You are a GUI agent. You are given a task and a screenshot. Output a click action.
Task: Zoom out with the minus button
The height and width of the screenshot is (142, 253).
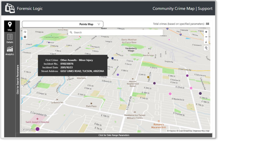(206, 37)
